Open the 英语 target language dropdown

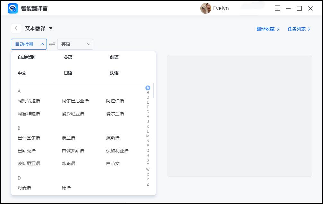click(x=75, y=44)
